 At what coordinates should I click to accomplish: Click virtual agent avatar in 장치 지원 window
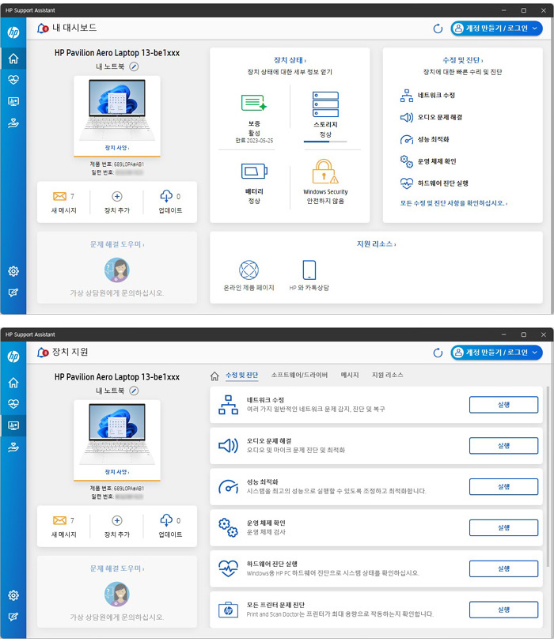click(x=117, y=594)
